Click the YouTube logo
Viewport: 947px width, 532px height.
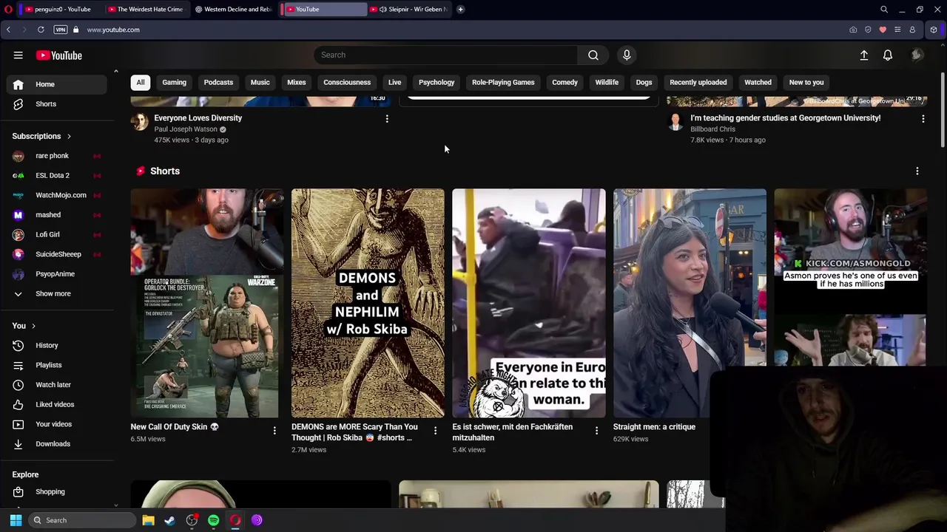(x=58, y=55)
